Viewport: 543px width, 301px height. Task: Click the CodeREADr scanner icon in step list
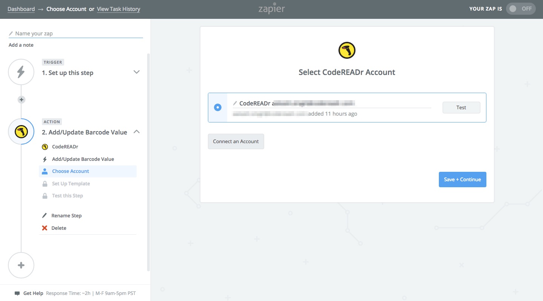[45, 147]
